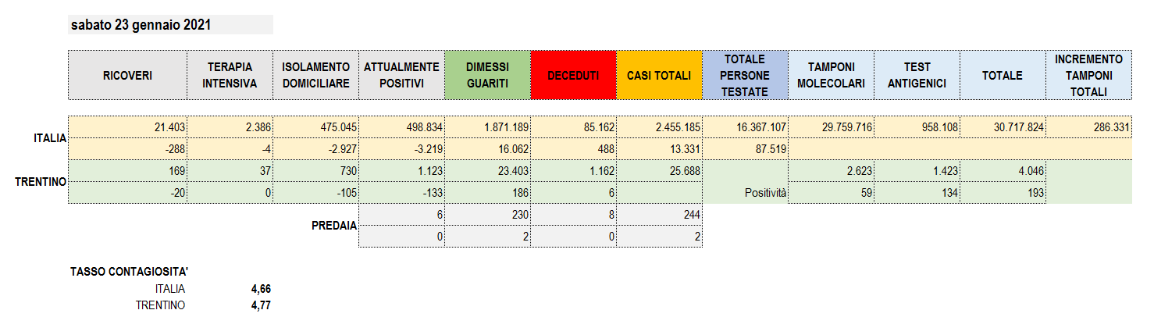Viewport: 1154px width, 335px height.
Task: Select Italia ricoveri value 21.403
Action: (127, 127)
